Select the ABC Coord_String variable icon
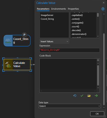Viewport: 107px width, 118px height. tap(8, 40)
